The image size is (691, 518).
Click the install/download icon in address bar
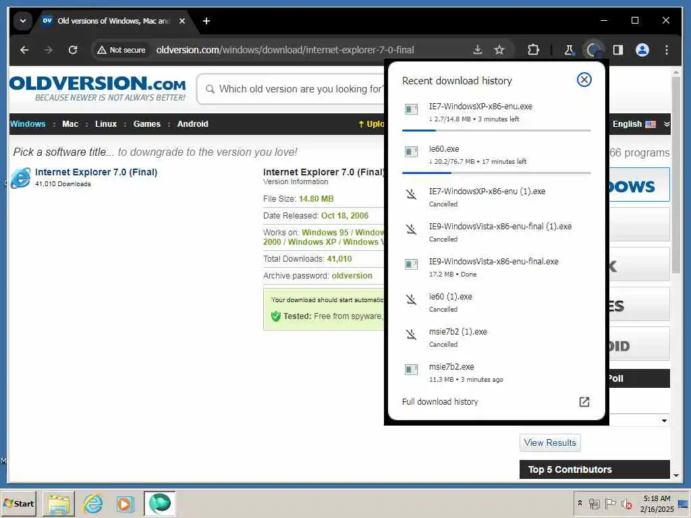(x=477, y=50)
